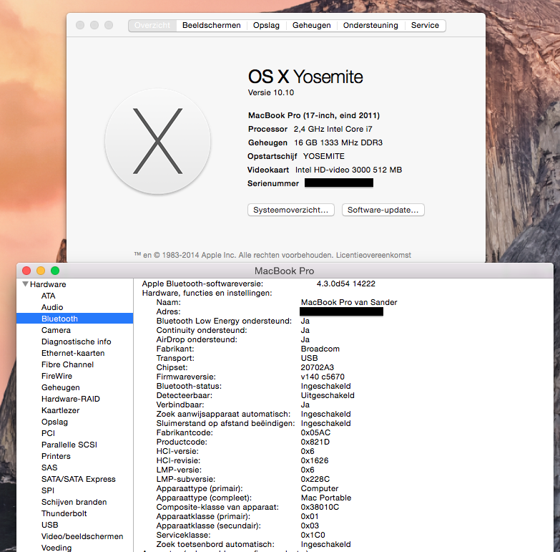Screen dimensions: 560x552
Task: Select USB in the Hardware sidebar
Action: click(x=49, y=525)
